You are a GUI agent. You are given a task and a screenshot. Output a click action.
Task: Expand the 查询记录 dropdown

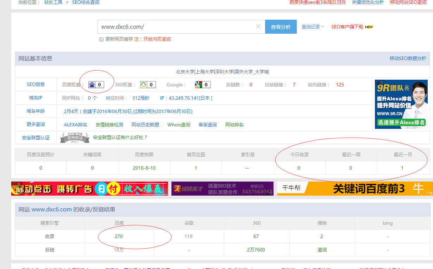tap(313, 27)
